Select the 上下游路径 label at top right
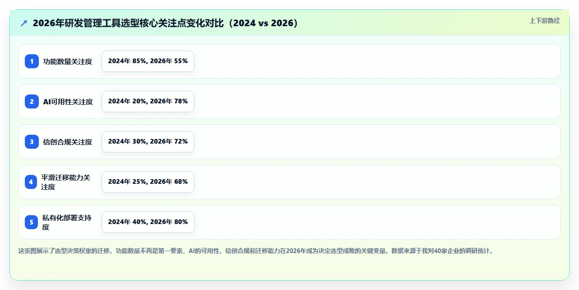This screenshot has width=579, height=290. tap(544, 21)
